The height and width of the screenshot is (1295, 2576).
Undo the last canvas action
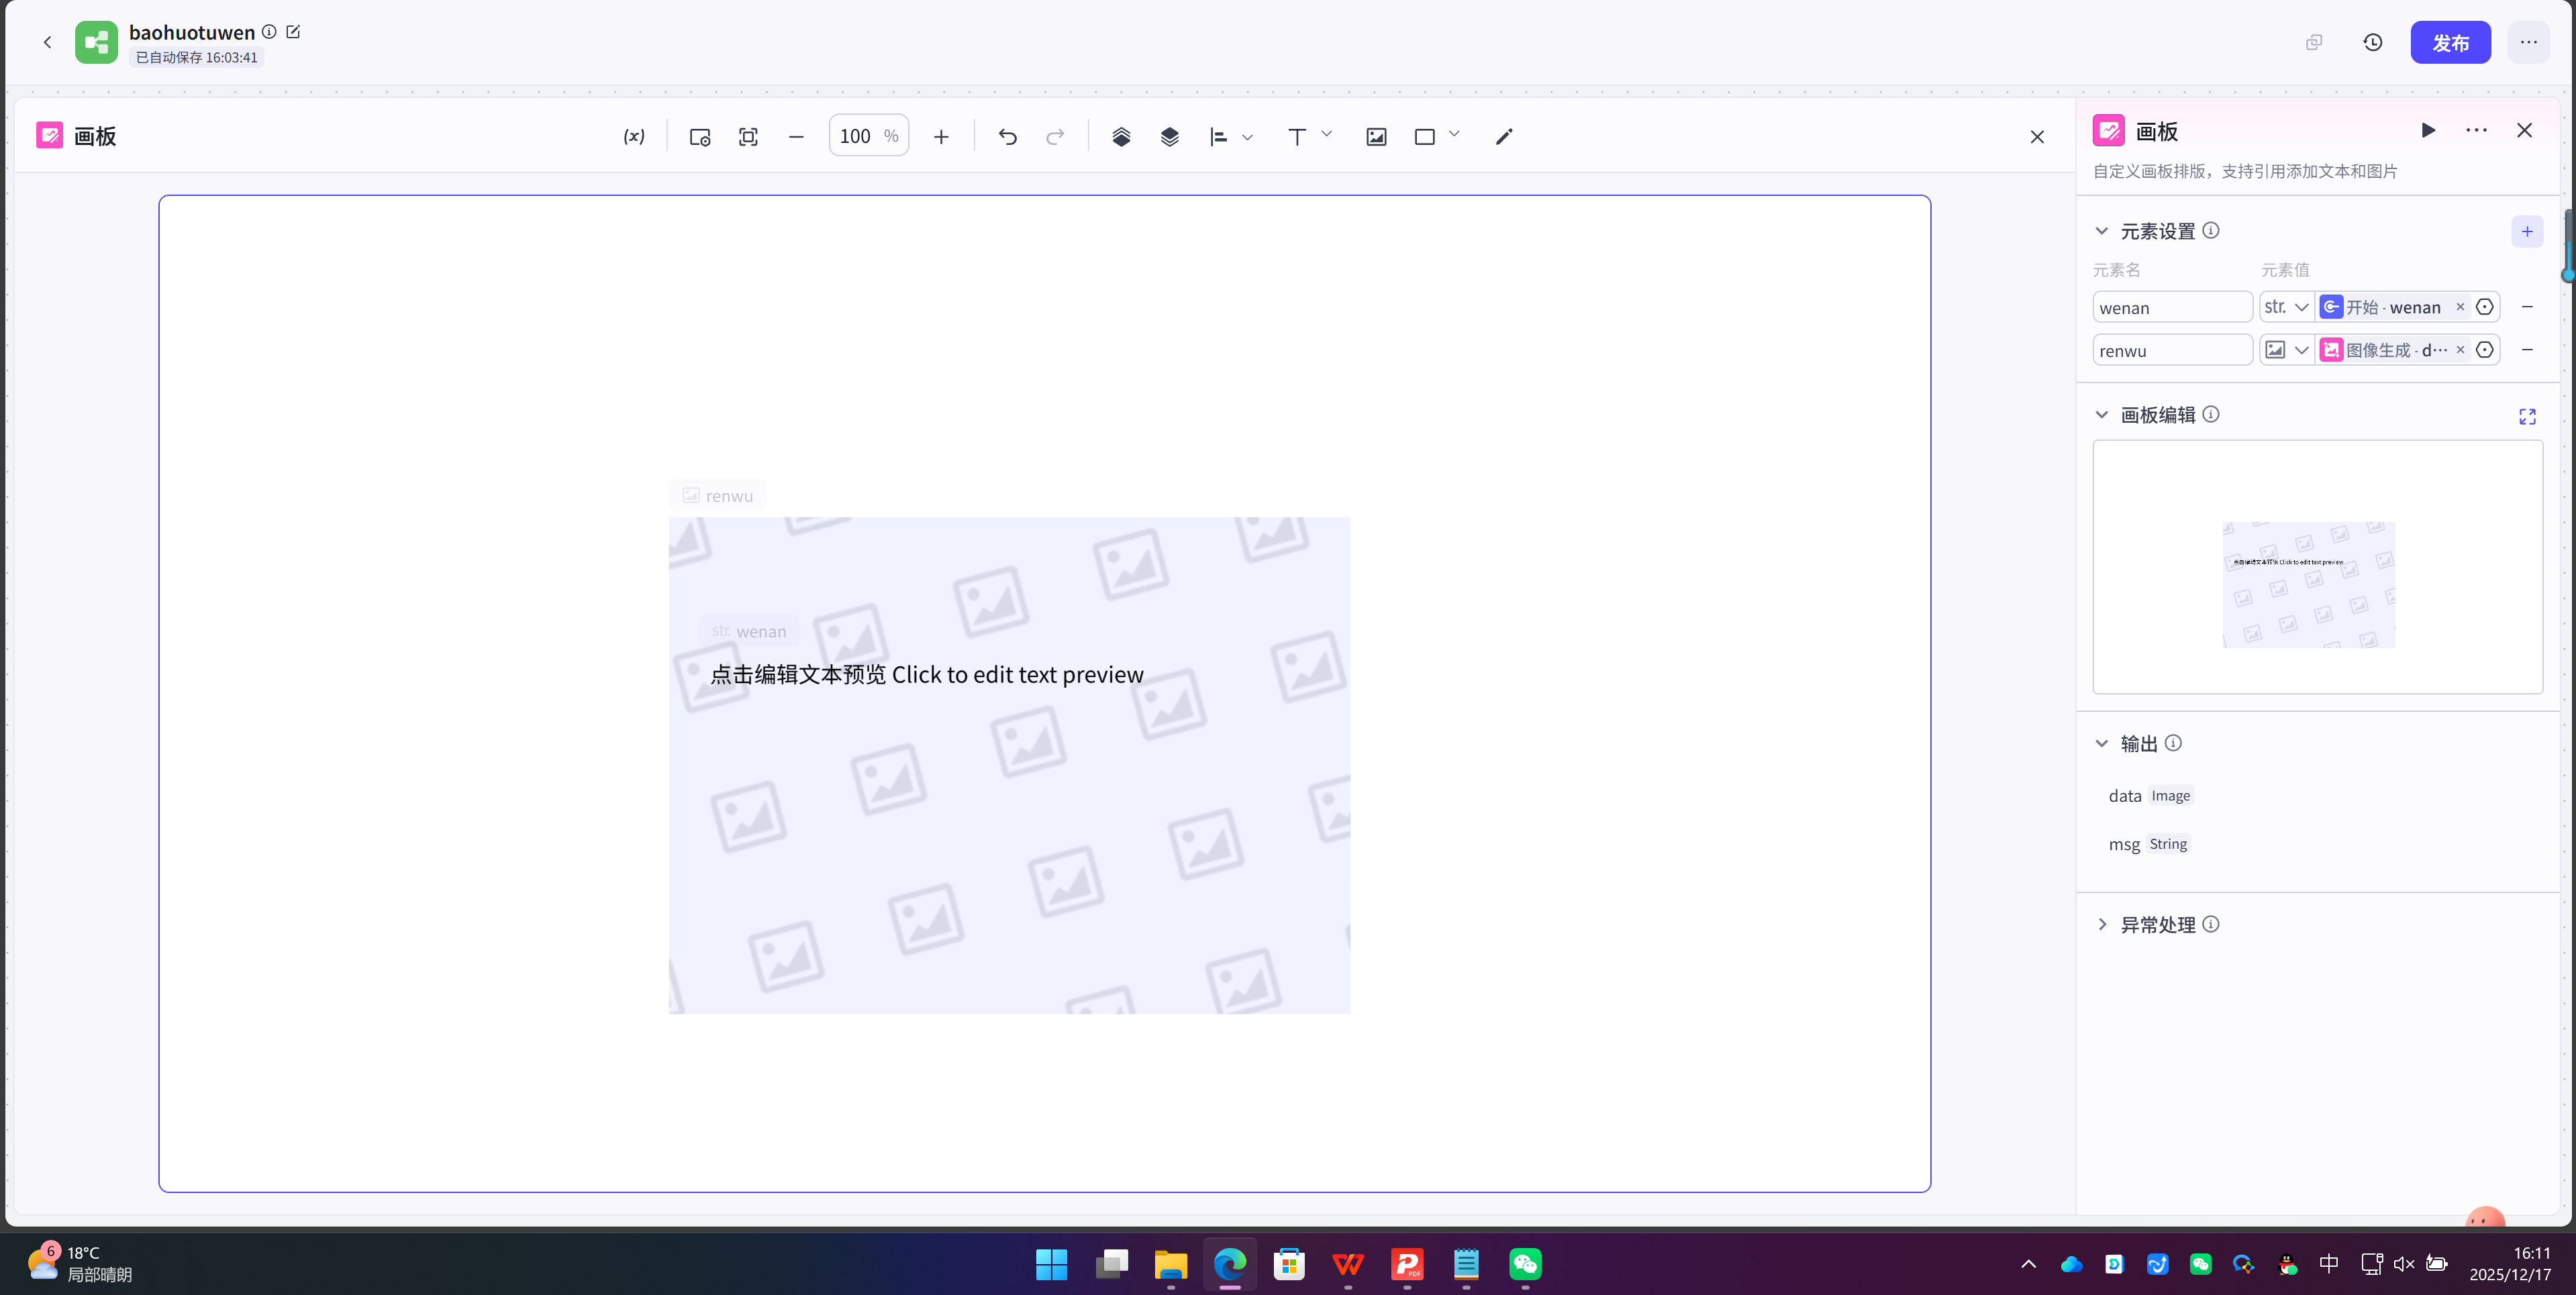coord(1007,137)
